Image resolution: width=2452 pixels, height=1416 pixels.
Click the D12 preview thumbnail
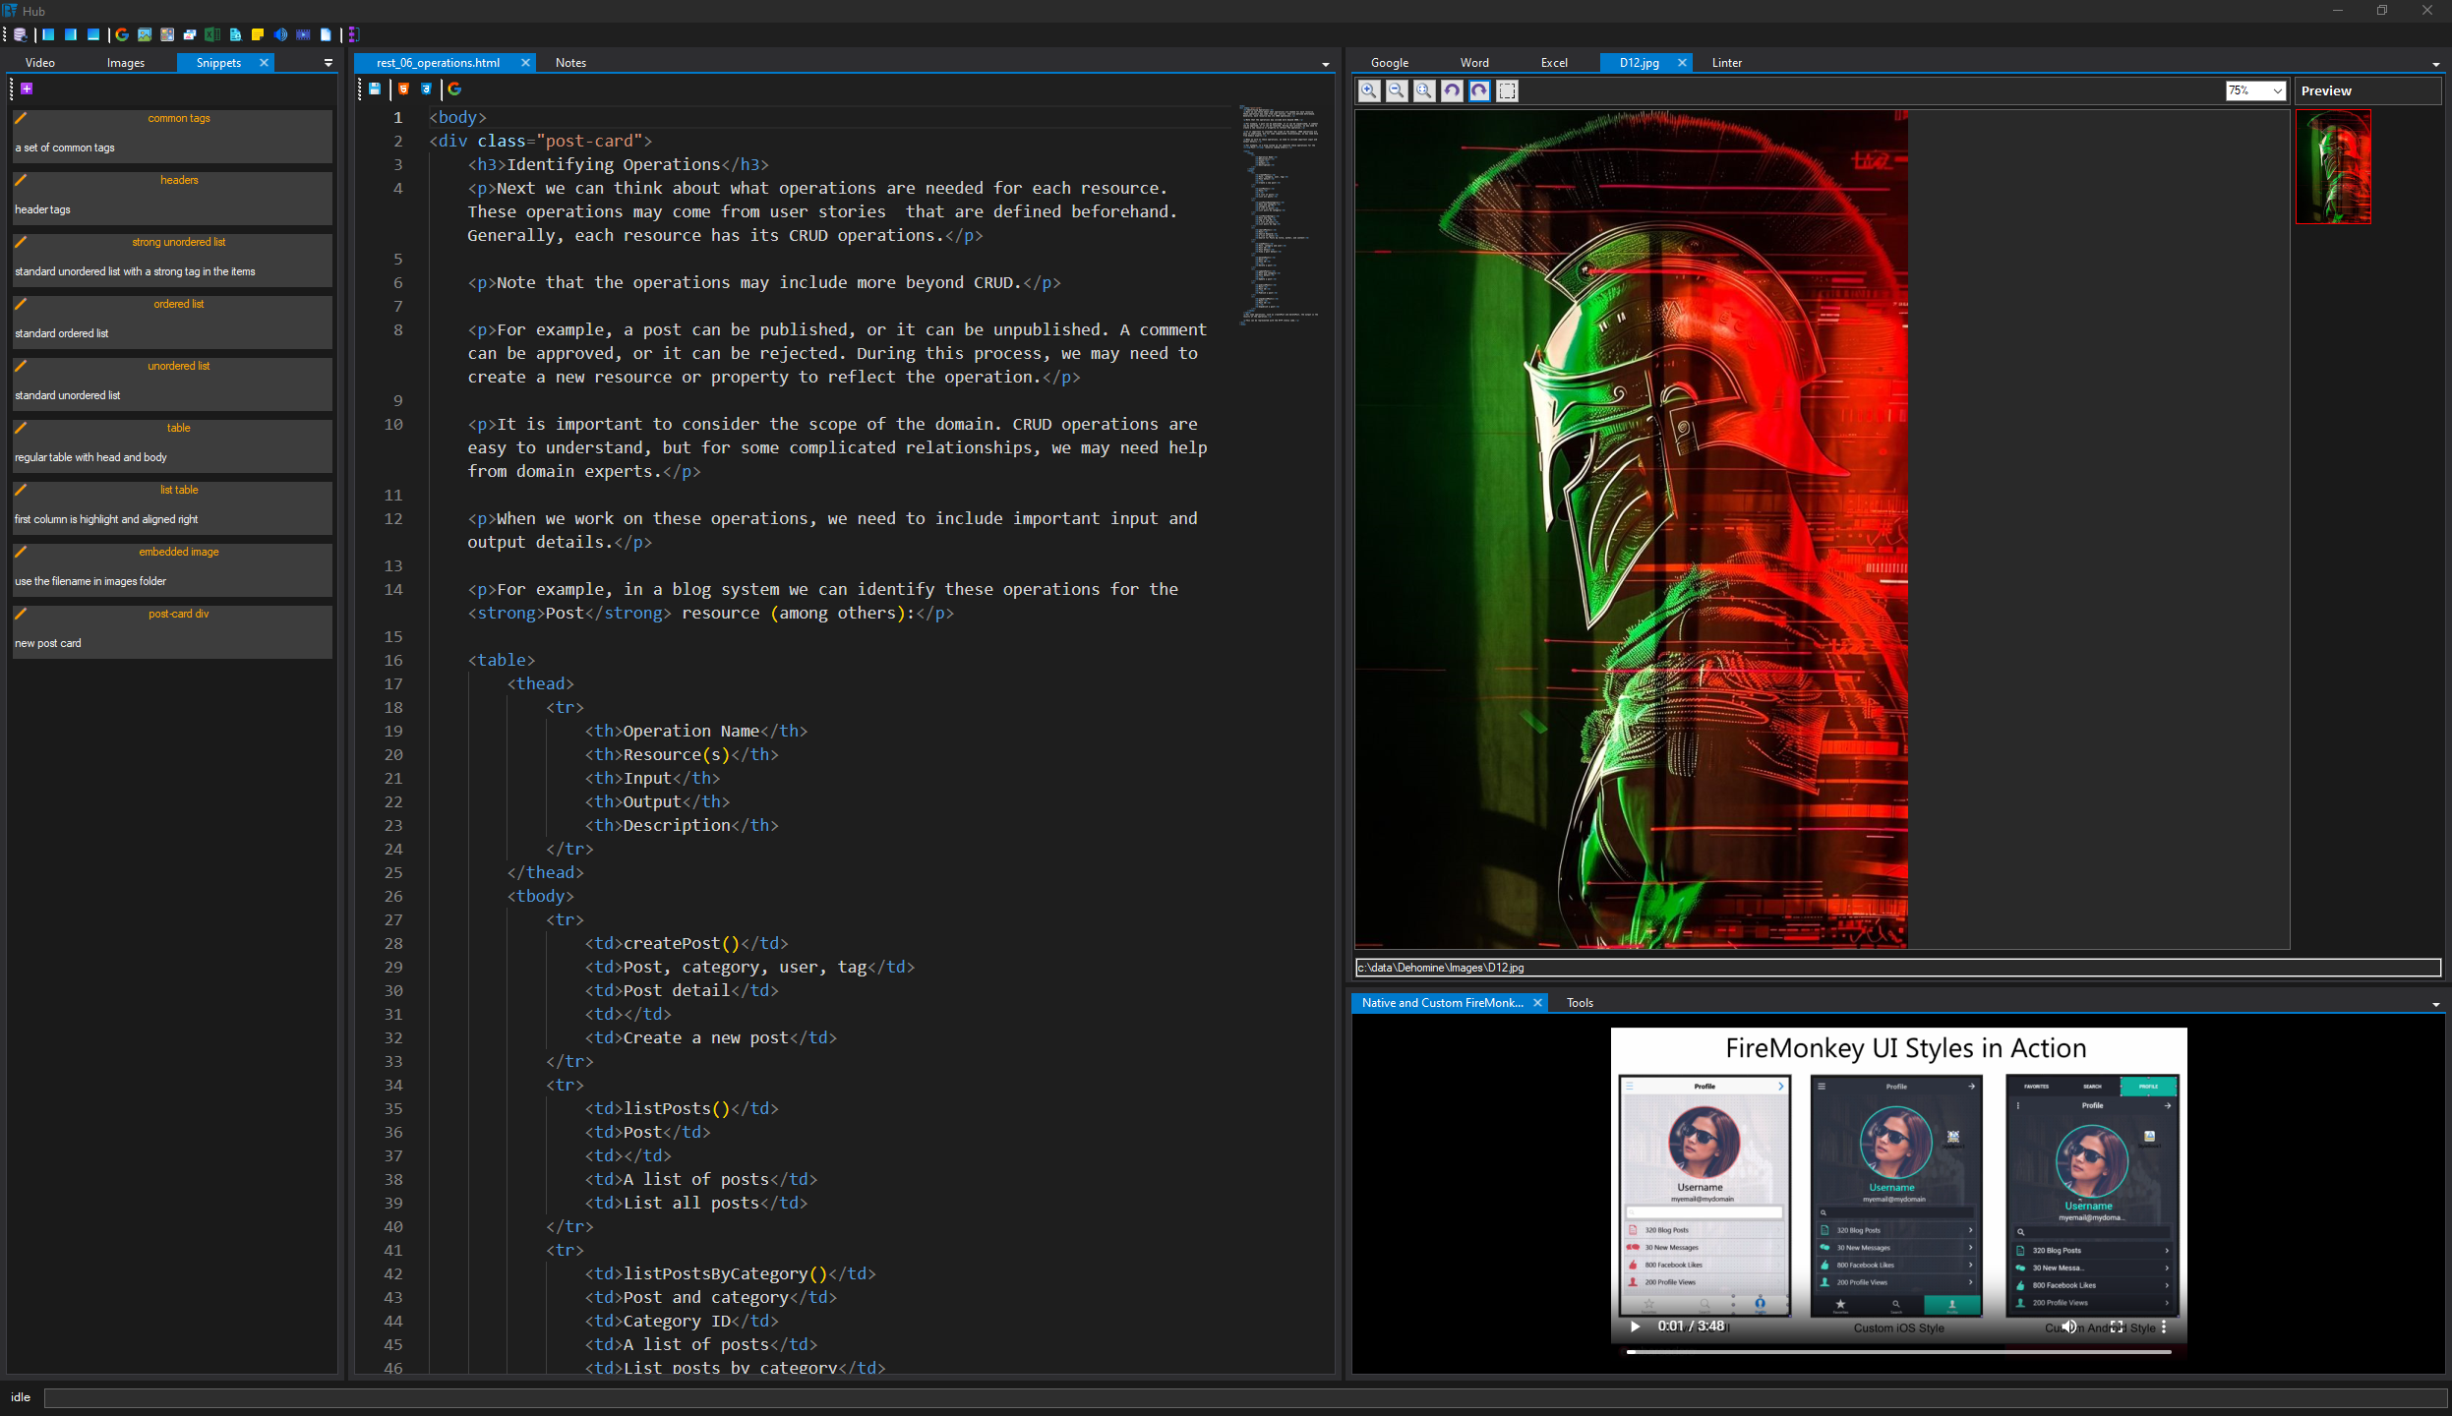(2333, 166)
